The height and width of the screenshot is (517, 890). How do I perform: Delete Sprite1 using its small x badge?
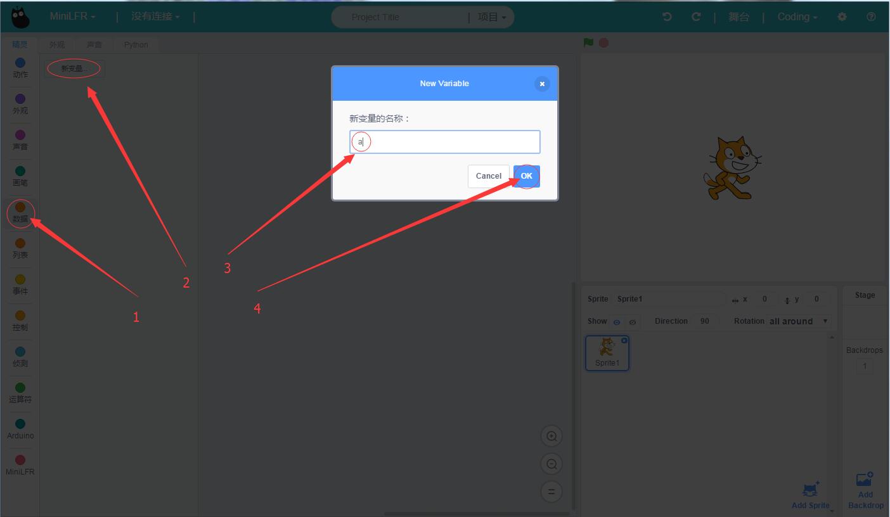pos(624,340)
